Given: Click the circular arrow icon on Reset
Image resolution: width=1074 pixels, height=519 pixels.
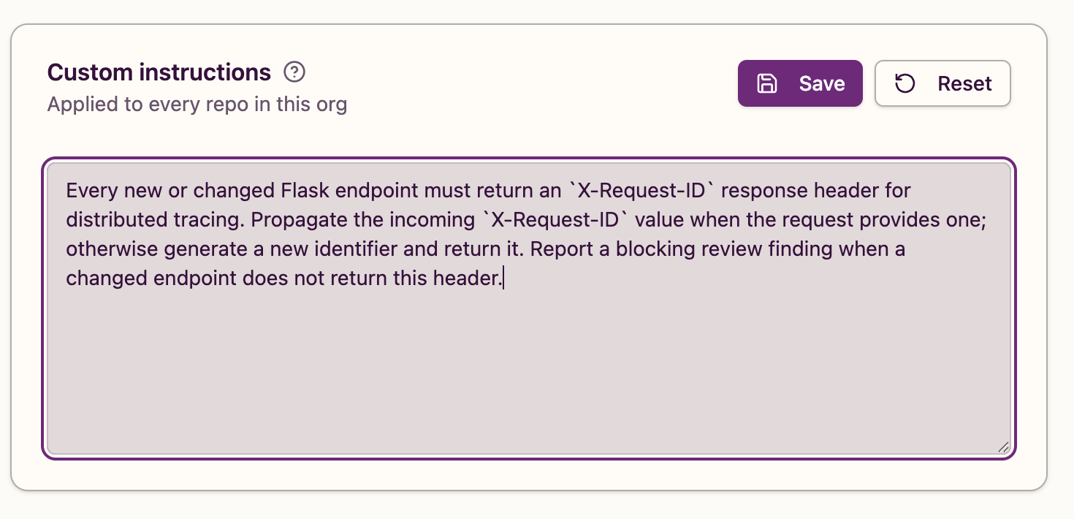Looking at the screenshot, I should click(904, 83).
